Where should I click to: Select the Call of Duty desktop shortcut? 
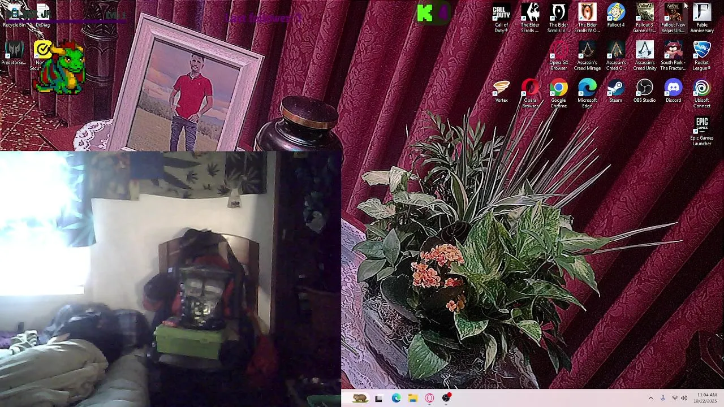tap(501, 19)
